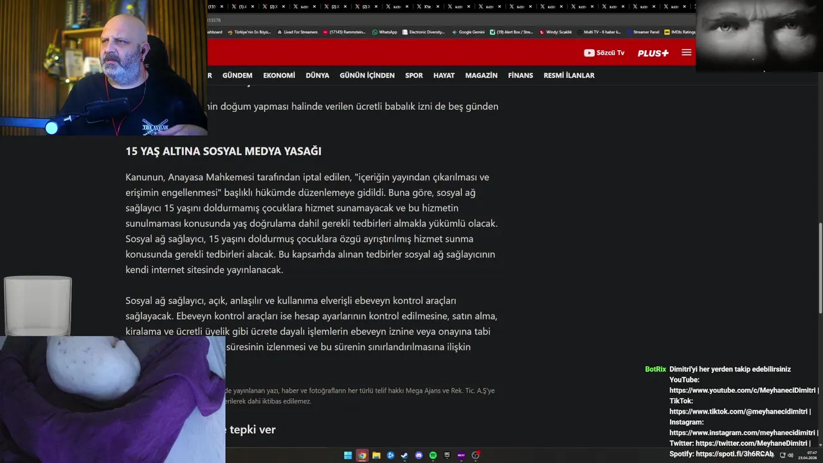Viewport: 823px width, 463px height.
Task: Open the Streamer Panel bookmark
Action: pyautogui.click(x=642, y=32)
